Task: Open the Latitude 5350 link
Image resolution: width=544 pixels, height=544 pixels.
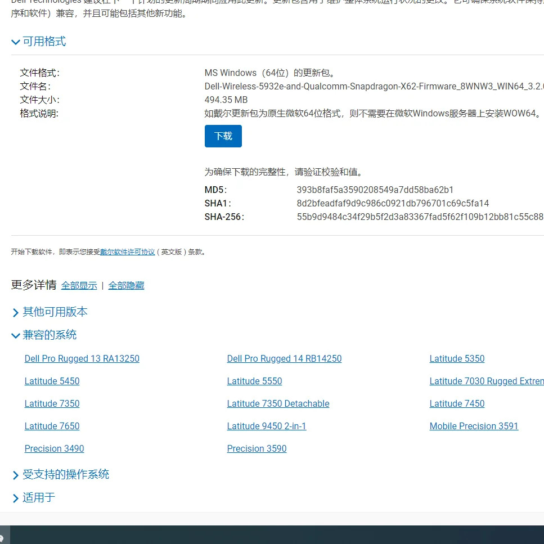Action: click(x=457, y=358)
